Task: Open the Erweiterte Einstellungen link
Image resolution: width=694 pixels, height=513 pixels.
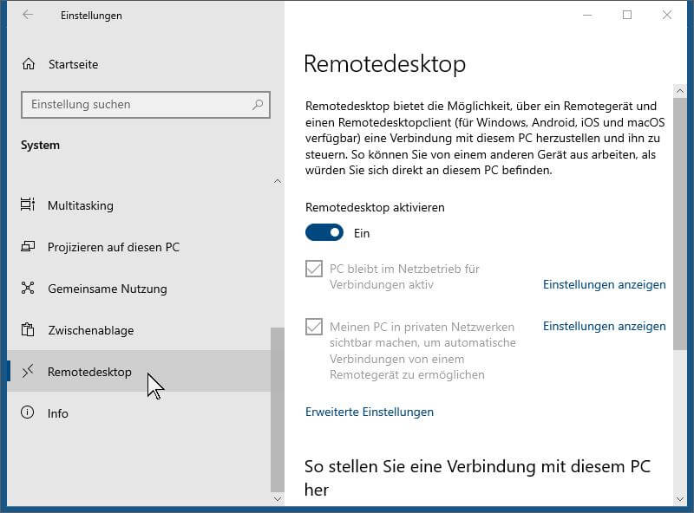Action: [370, 412]
